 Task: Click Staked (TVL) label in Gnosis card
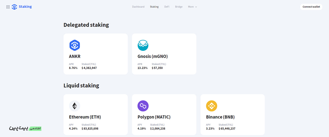tap(159, 64)
